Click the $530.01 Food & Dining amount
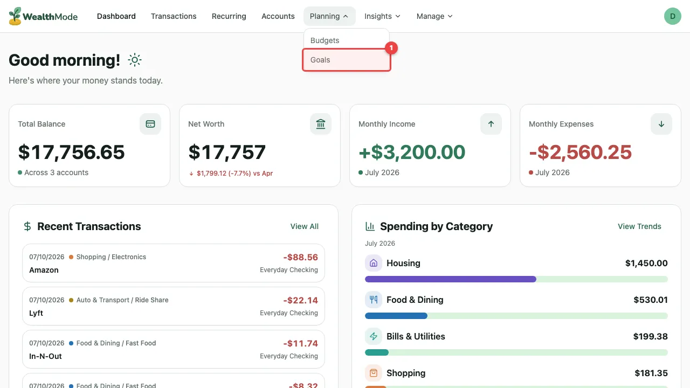690x388 pixels. pos(651,300)
